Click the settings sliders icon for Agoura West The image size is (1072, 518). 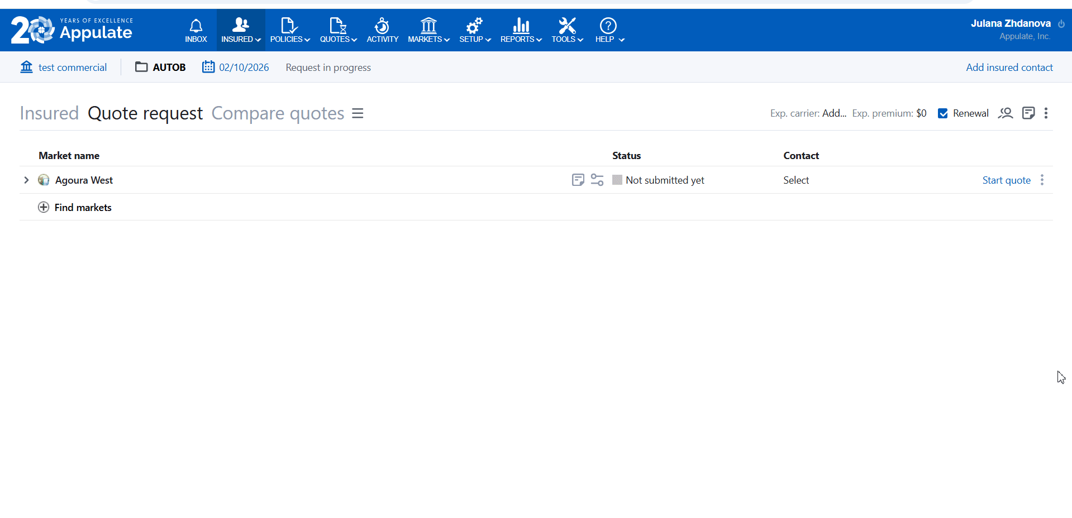point(597,180)
